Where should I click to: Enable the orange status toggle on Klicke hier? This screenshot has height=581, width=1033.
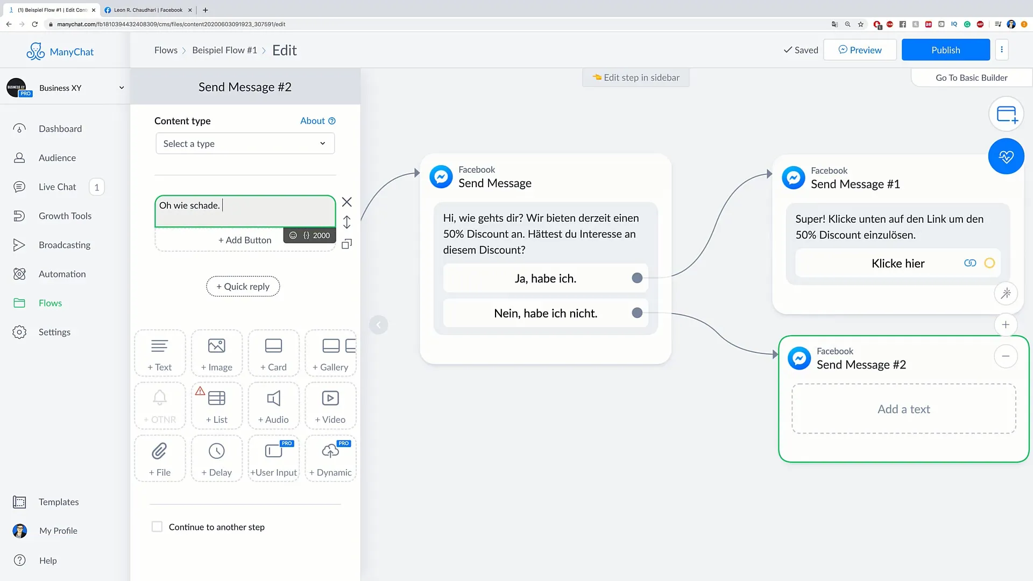pyautogui.click(x=990, y=263)
